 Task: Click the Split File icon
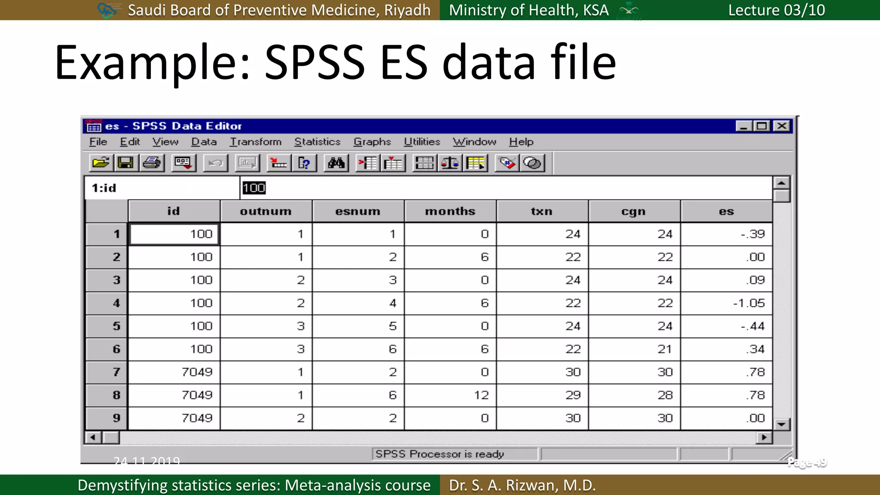click(x=425, y=163)
